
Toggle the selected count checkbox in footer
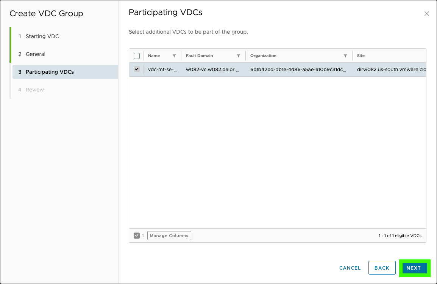click(x=137, y=236)
